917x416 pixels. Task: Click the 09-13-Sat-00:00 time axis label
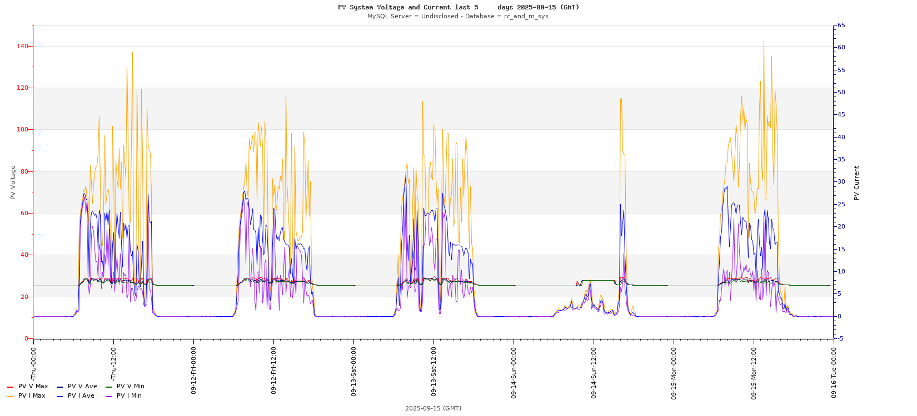tap(354, 371)
